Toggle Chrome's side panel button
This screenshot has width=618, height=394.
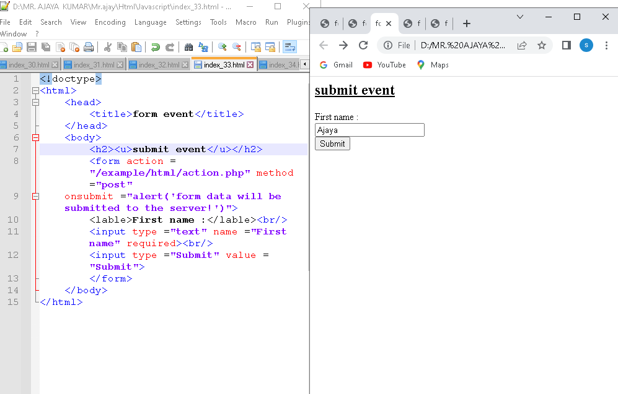click(x=566, y=45)
